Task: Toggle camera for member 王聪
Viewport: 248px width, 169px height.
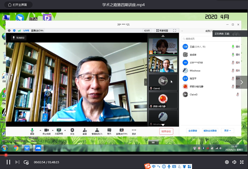Action: (238, 46)
